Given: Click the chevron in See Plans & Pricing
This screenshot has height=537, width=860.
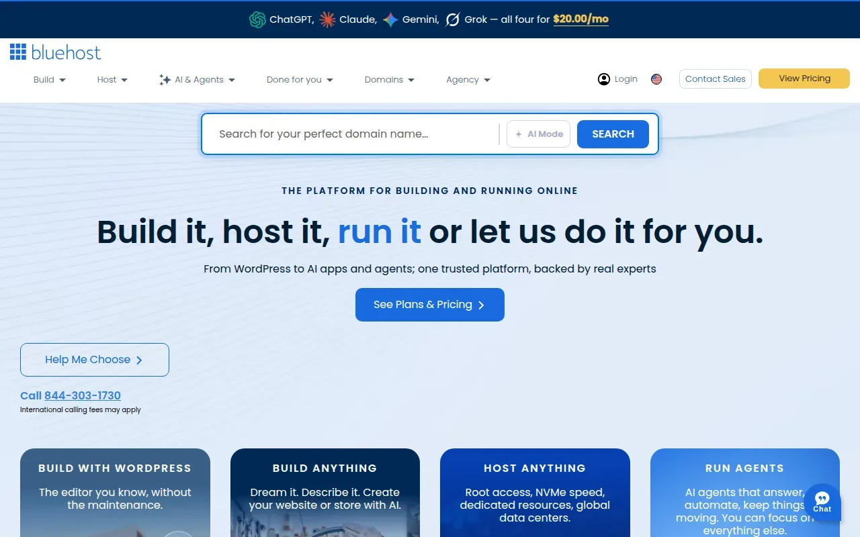Looking at the screenshot, I should pos(480,305).
